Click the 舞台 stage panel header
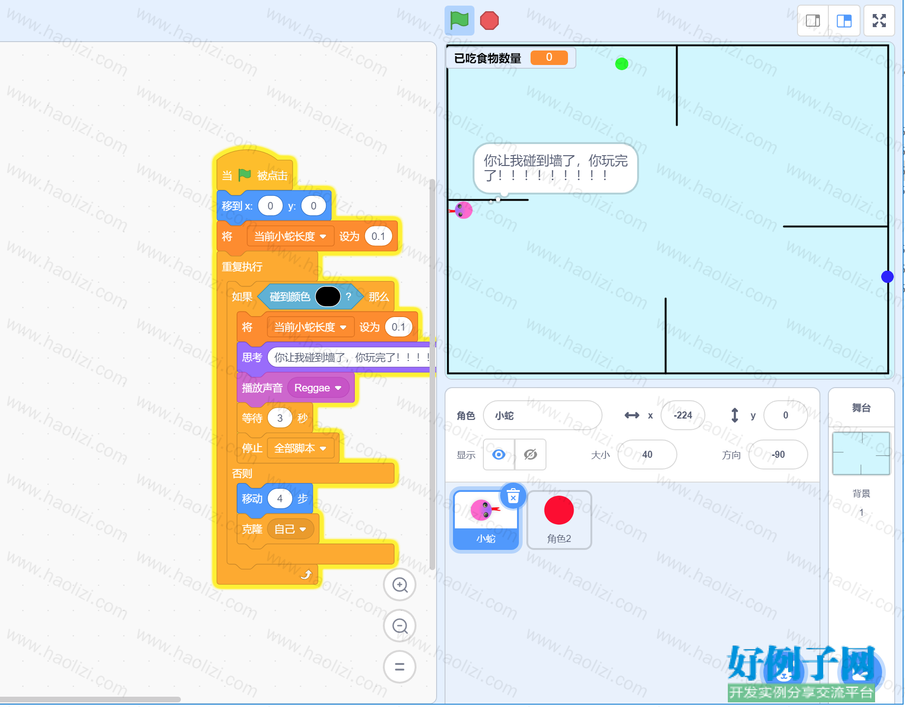Viewport: 905px width, 707px height. click(861, 408)
